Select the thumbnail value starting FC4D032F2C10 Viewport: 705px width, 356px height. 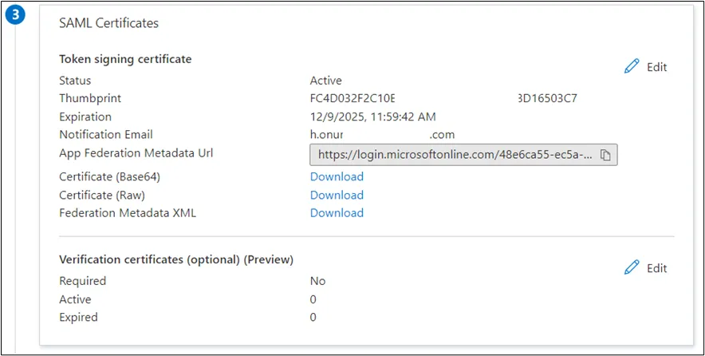click(x=352, y=98)
